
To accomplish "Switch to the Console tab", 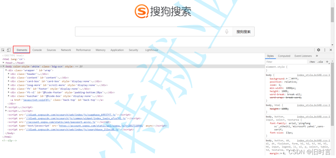I will pos(37,50).
